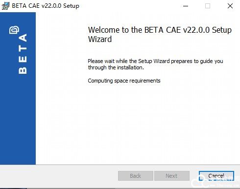
Task: Minimize the BETA CAE Setup window
Action: [x=186, y=6]
